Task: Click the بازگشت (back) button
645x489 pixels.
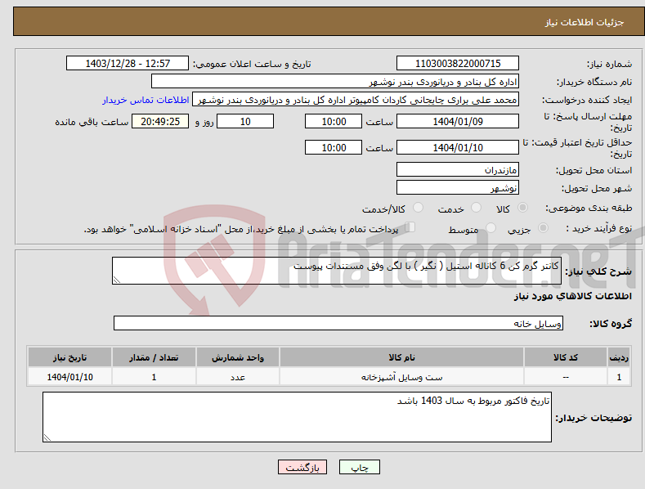Action: 302,467
